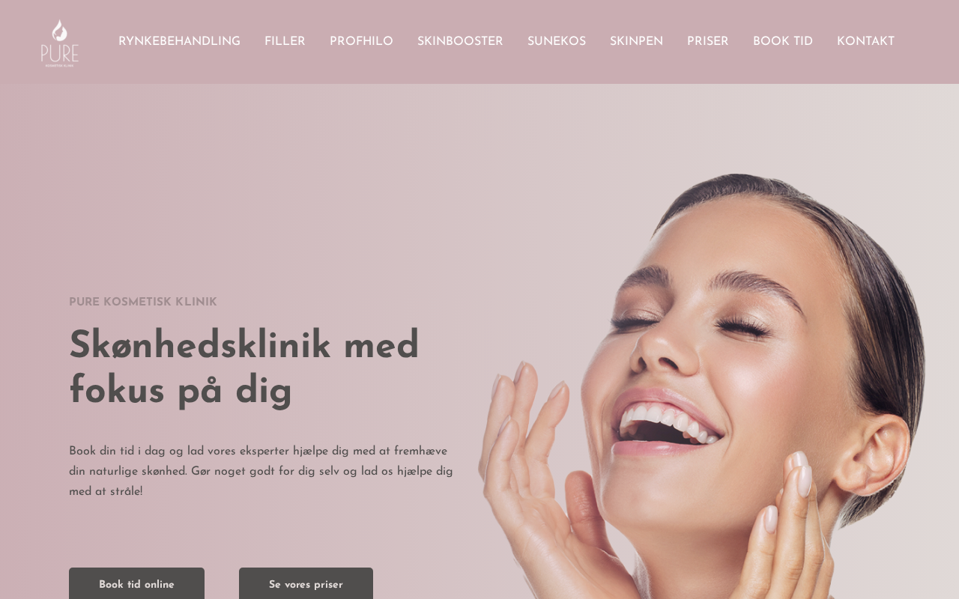Click the woman's smiling mouth
Viewport: 959px width, 599px height.
point(669,422)
